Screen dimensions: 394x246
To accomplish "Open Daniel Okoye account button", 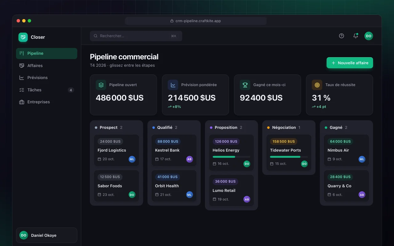I will click(46, 235).
